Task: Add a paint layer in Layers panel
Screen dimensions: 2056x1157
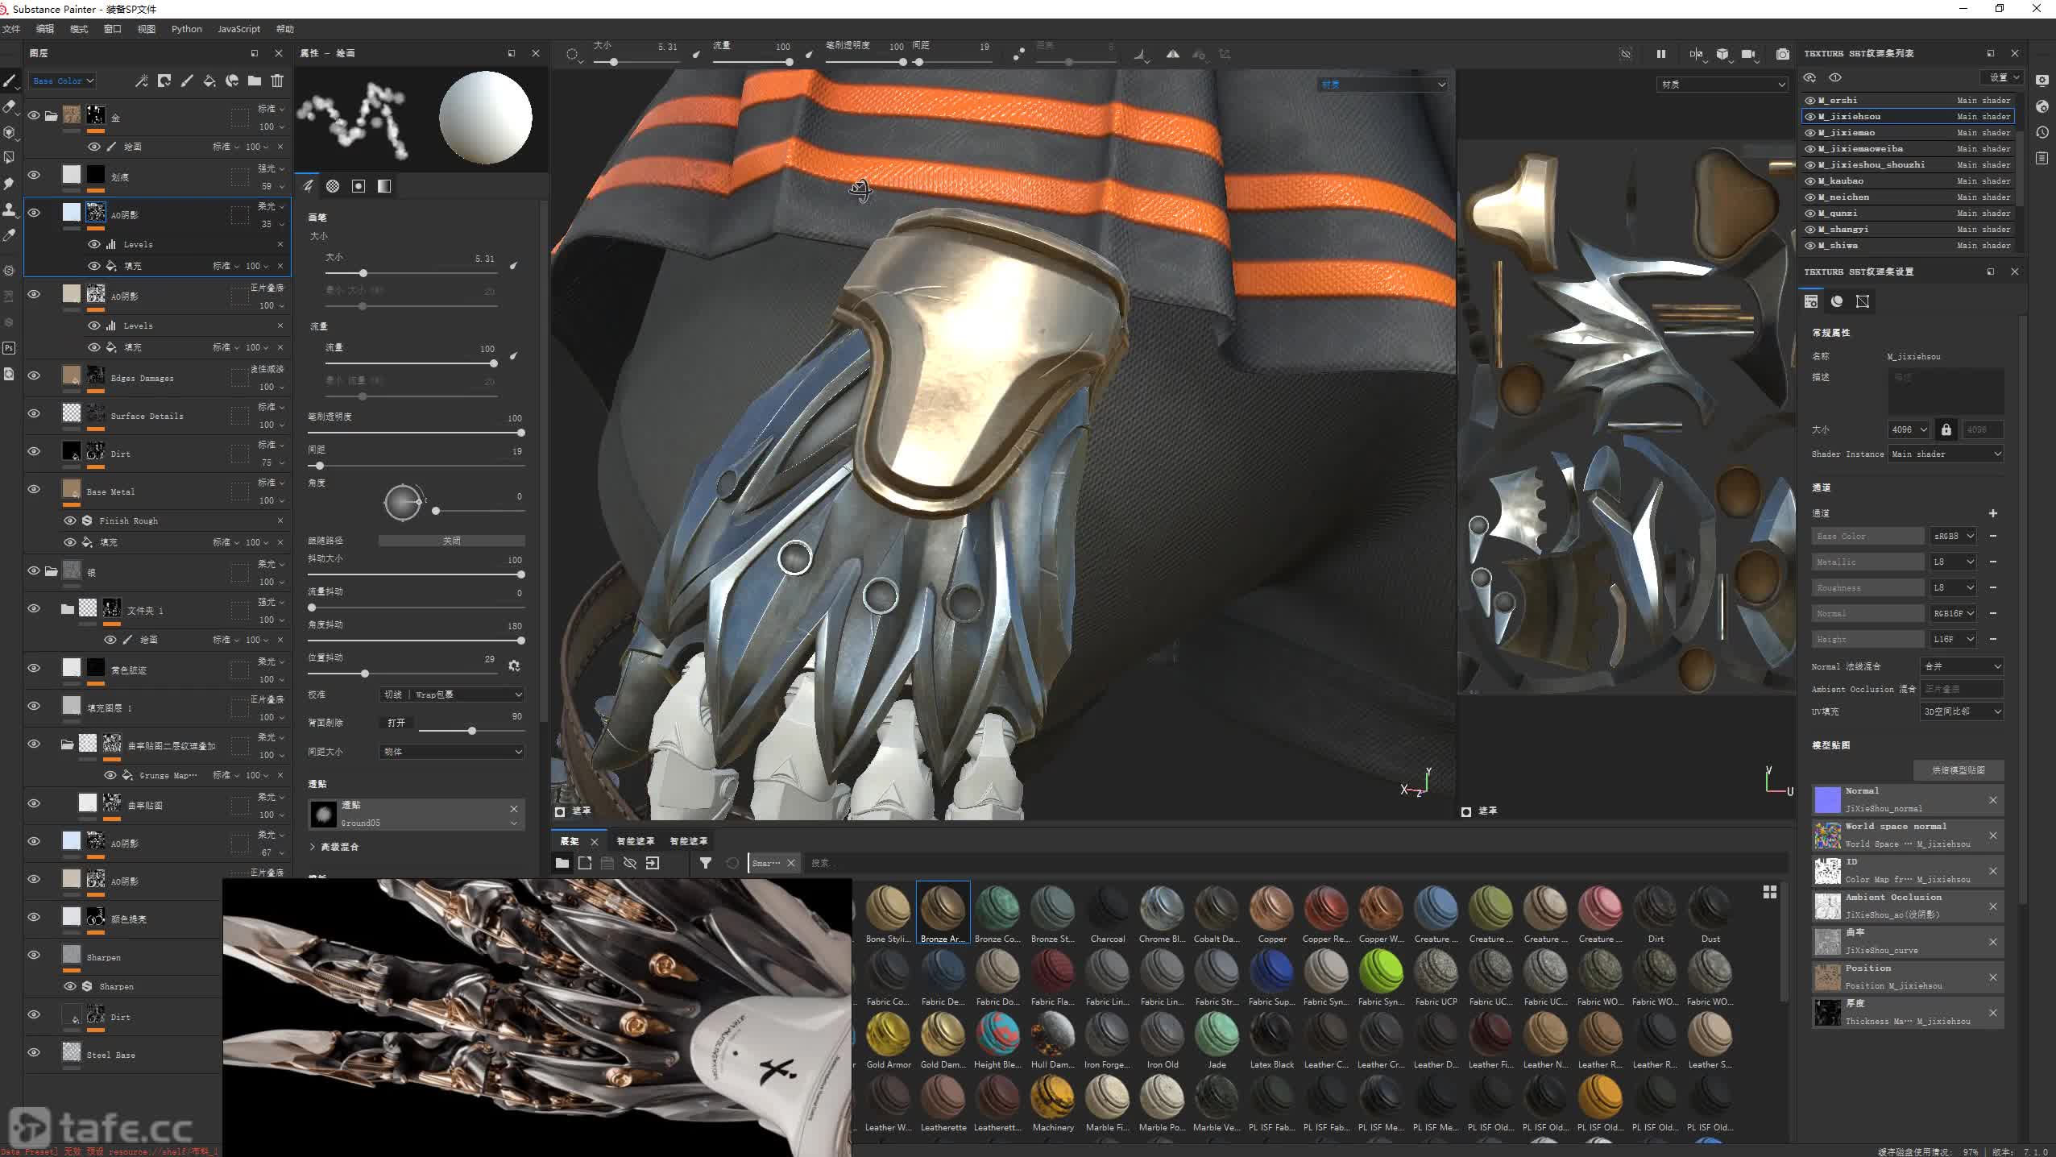Action: [x=187, y=81]
